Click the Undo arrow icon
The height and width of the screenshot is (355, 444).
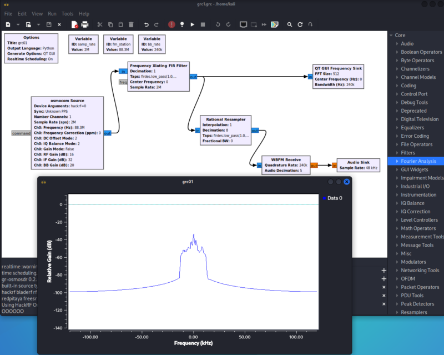[x=146, y=24]
